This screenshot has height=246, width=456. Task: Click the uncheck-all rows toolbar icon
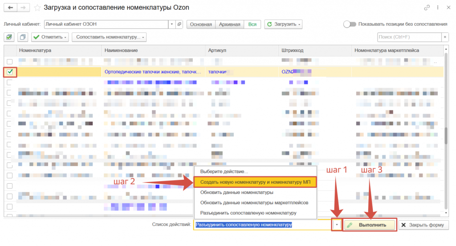[23, 37]
